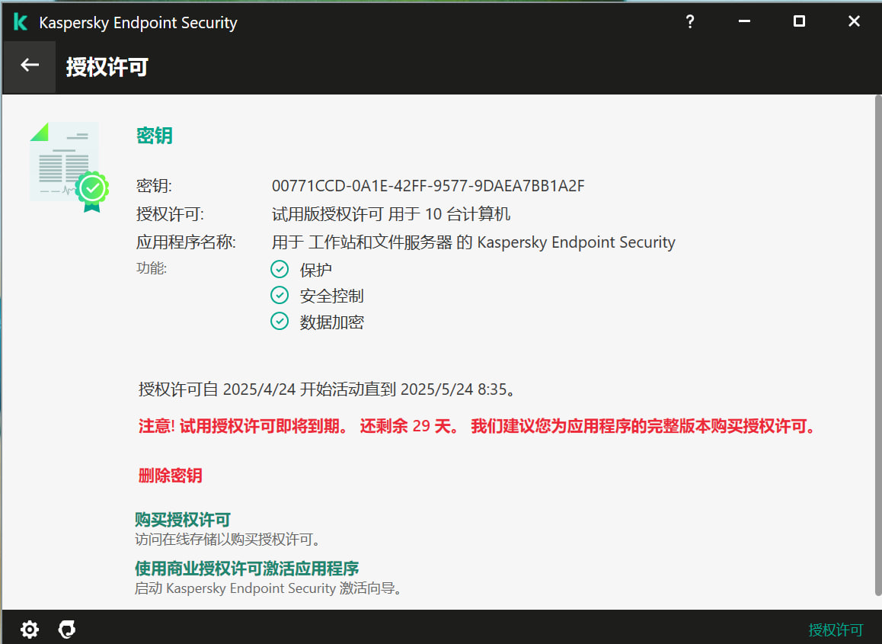Click 授权许可 link in bottom-right status bar

tap(836, 630)
